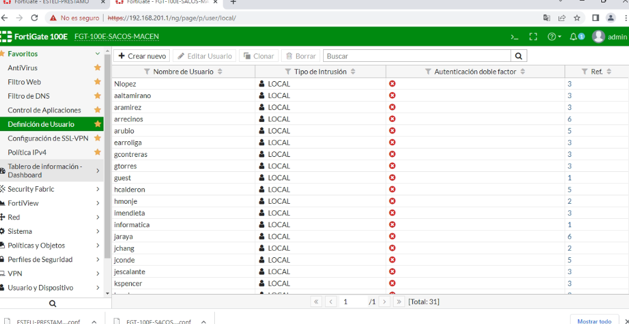Viewport: 629px width, 324px height.
Task: Open the CLI console icon in header
Action: coord(515,37)
